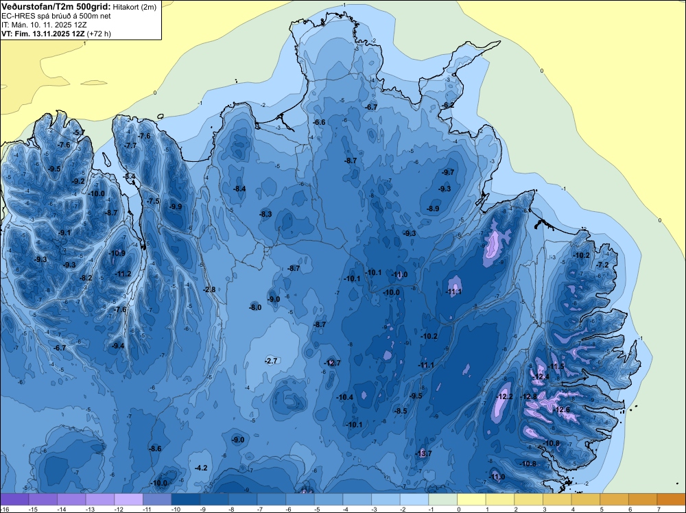
Task: Click the -6.6 temperature value on the map
Action: pos(320,123)
